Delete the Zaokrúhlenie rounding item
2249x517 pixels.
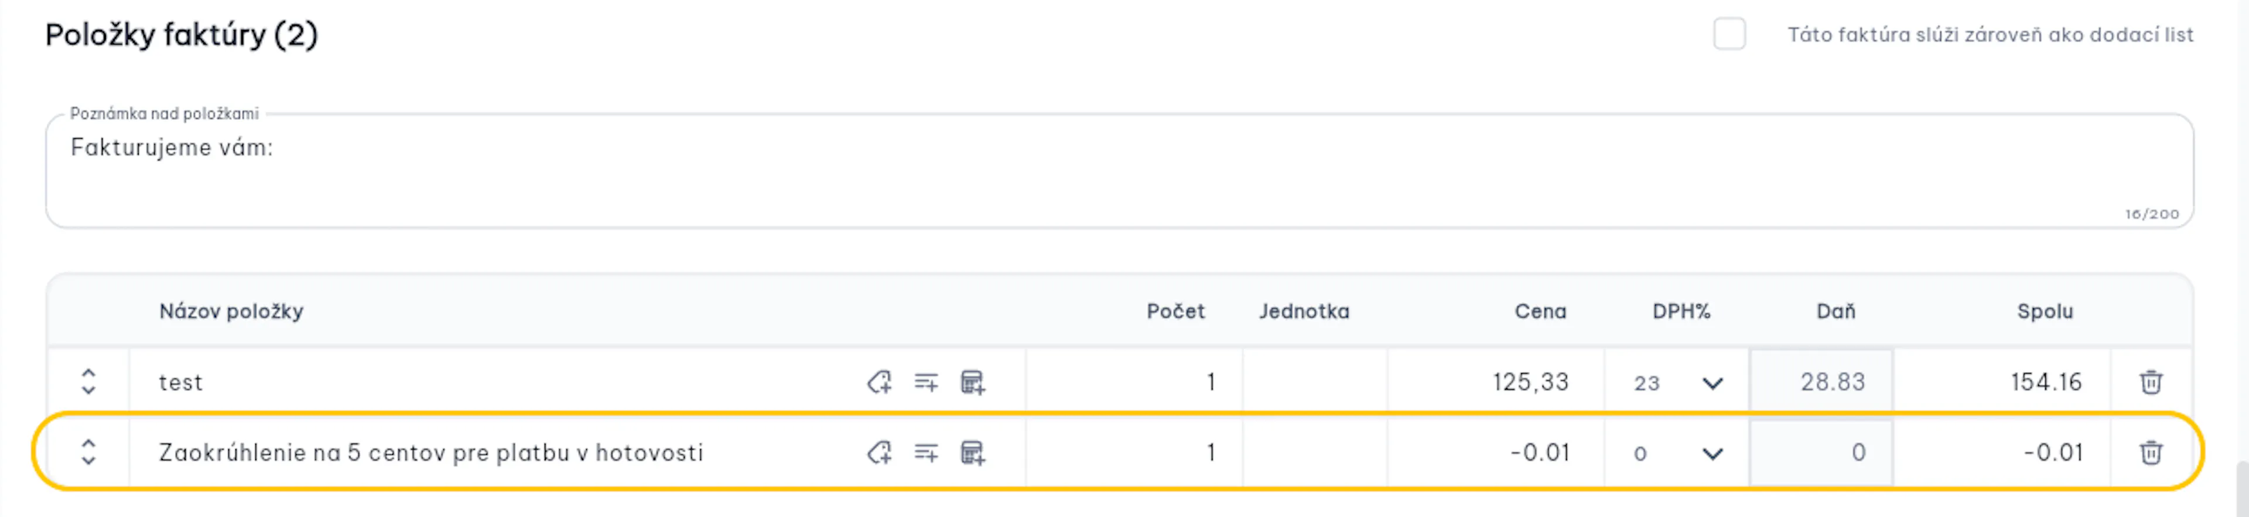(2151, 453)
